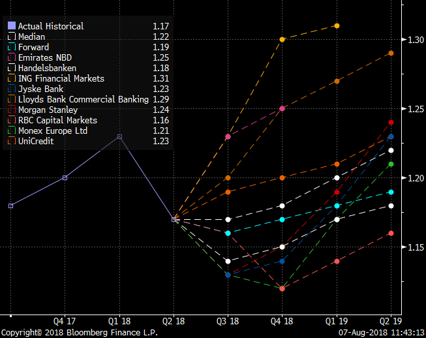Click the x-axis label Q1 18
Image resolution: width=426 pixels, height=338 pixels.
pos(119,322)
